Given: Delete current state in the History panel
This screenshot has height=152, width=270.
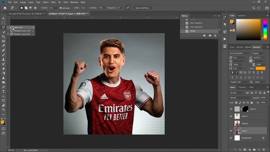Looking at the screenshot, I should pyautogui.click(x=215, y=35).
